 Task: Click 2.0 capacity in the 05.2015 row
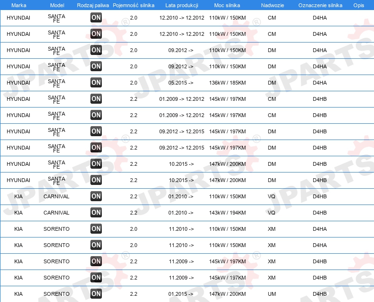tap(133, 83)
